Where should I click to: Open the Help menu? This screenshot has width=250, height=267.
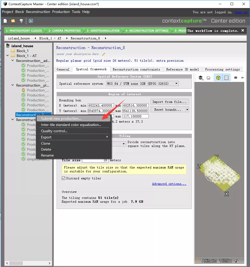click(86, 12)
